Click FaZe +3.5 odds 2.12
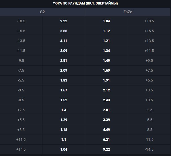 106,90
